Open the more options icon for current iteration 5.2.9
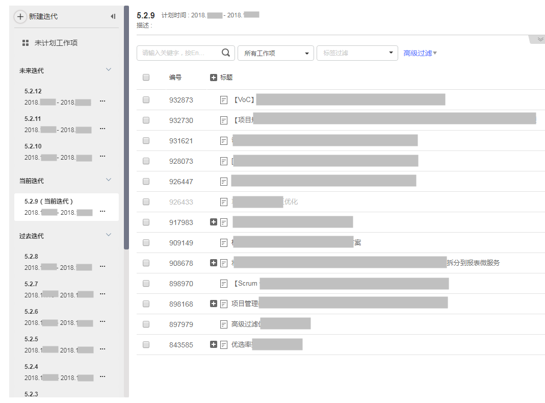Viewport: 545px width, 403px height. pyautogui.click(x=102, y=212)
